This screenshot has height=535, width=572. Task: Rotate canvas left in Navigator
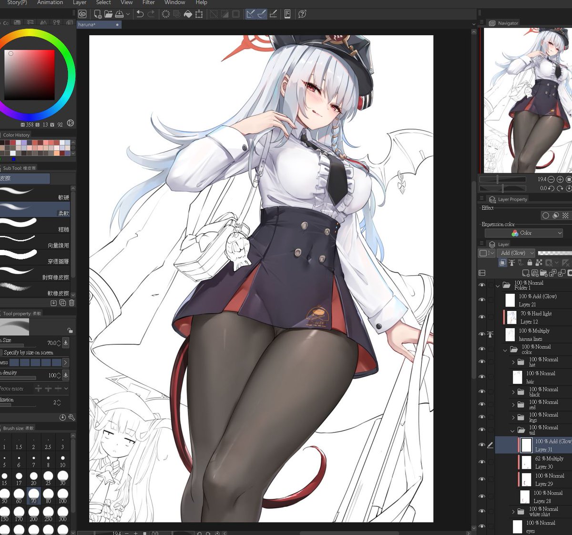click(551, 188)
